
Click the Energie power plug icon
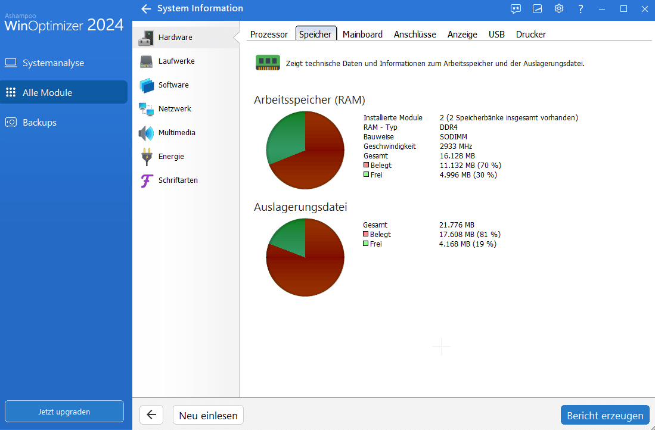tap(146, 157)
